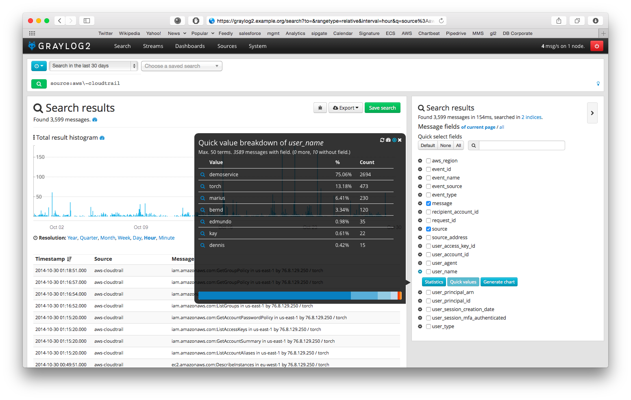Click the debug bug icon button
The width and height of the screenshot is (631, 400).
pyautogui.click(x=320, y=108)
